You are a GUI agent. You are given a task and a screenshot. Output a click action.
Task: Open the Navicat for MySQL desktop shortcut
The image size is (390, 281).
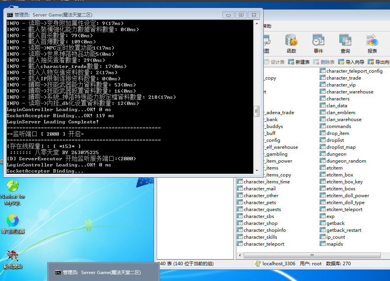pos(13,193)
